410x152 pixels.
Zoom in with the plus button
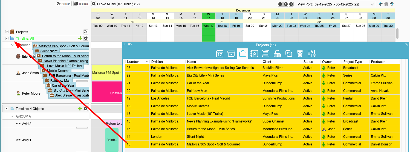click(291, 4)
